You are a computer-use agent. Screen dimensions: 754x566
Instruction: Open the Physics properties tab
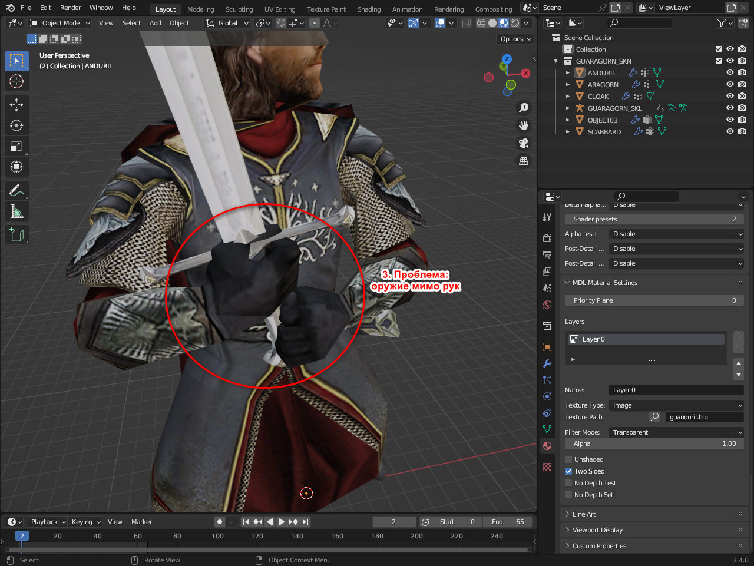[x=547, y=396]
